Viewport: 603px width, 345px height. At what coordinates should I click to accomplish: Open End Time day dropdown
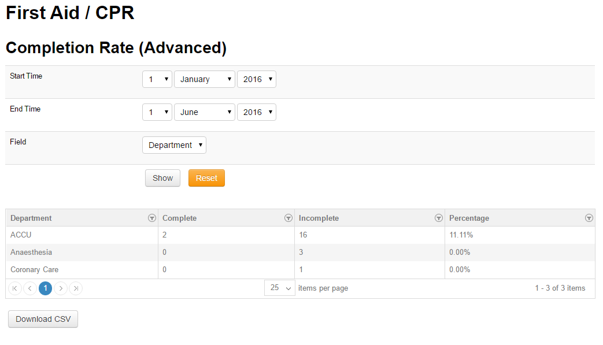157,112
